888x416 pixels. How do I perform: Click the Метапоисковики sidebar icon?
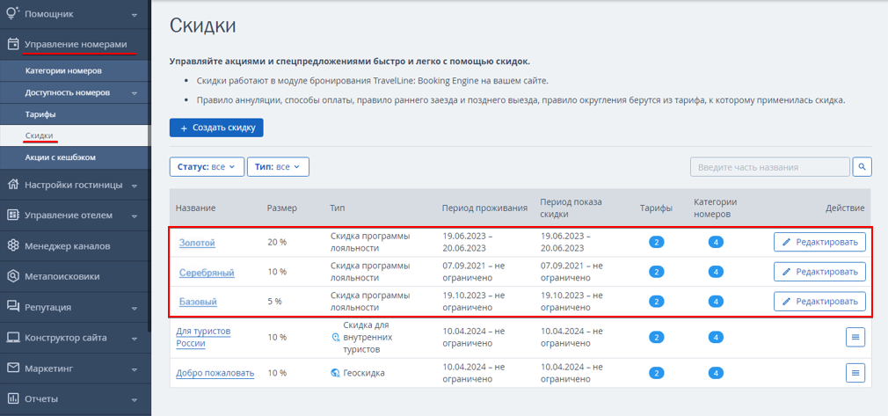point(13,276)
